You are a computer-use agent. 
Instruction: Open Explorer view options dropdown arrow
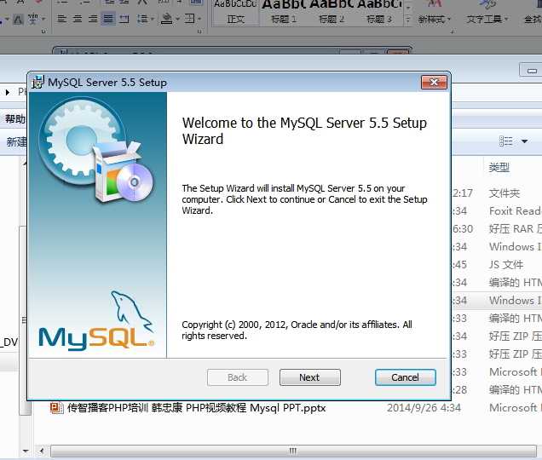(524, 141)
